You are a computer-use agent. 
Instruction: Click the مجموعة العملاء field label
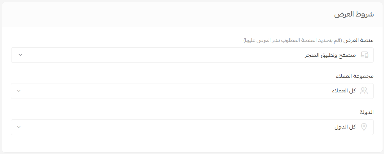click(355, 76)
